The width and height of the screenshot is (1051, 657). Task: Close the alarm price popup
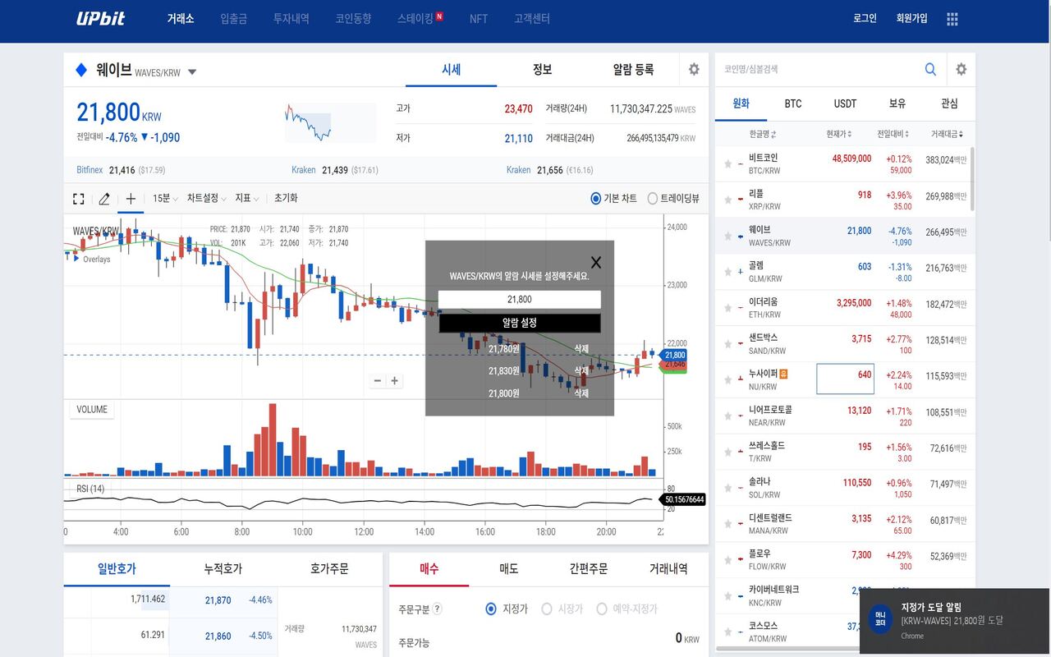(596, 263)
